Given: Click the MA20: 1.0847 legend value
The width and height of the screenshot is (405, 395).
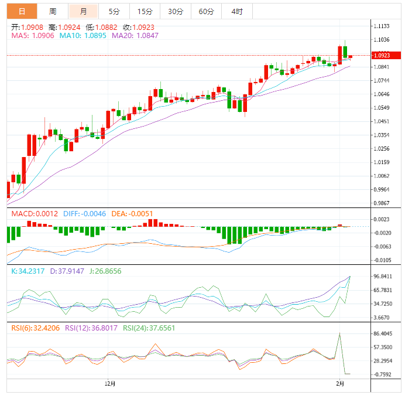Looking at the screenshot, I should [135, 35].
